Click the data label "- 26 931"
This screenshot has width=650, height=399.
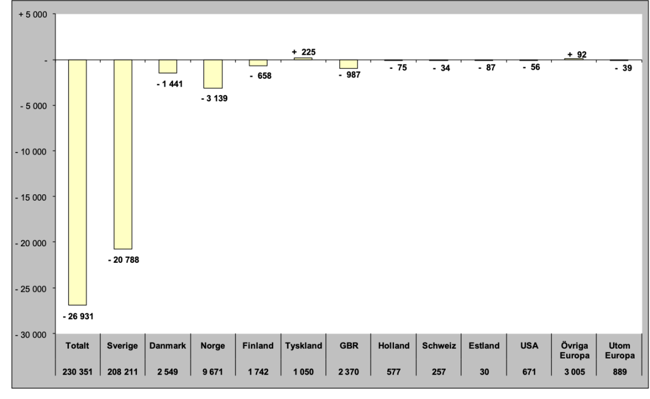click(78, 316)
